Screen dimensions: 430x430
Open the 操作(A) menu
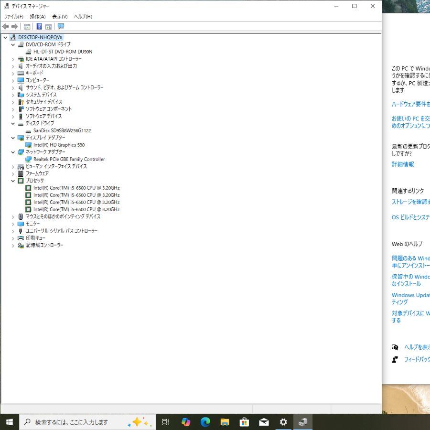point(38,17)
